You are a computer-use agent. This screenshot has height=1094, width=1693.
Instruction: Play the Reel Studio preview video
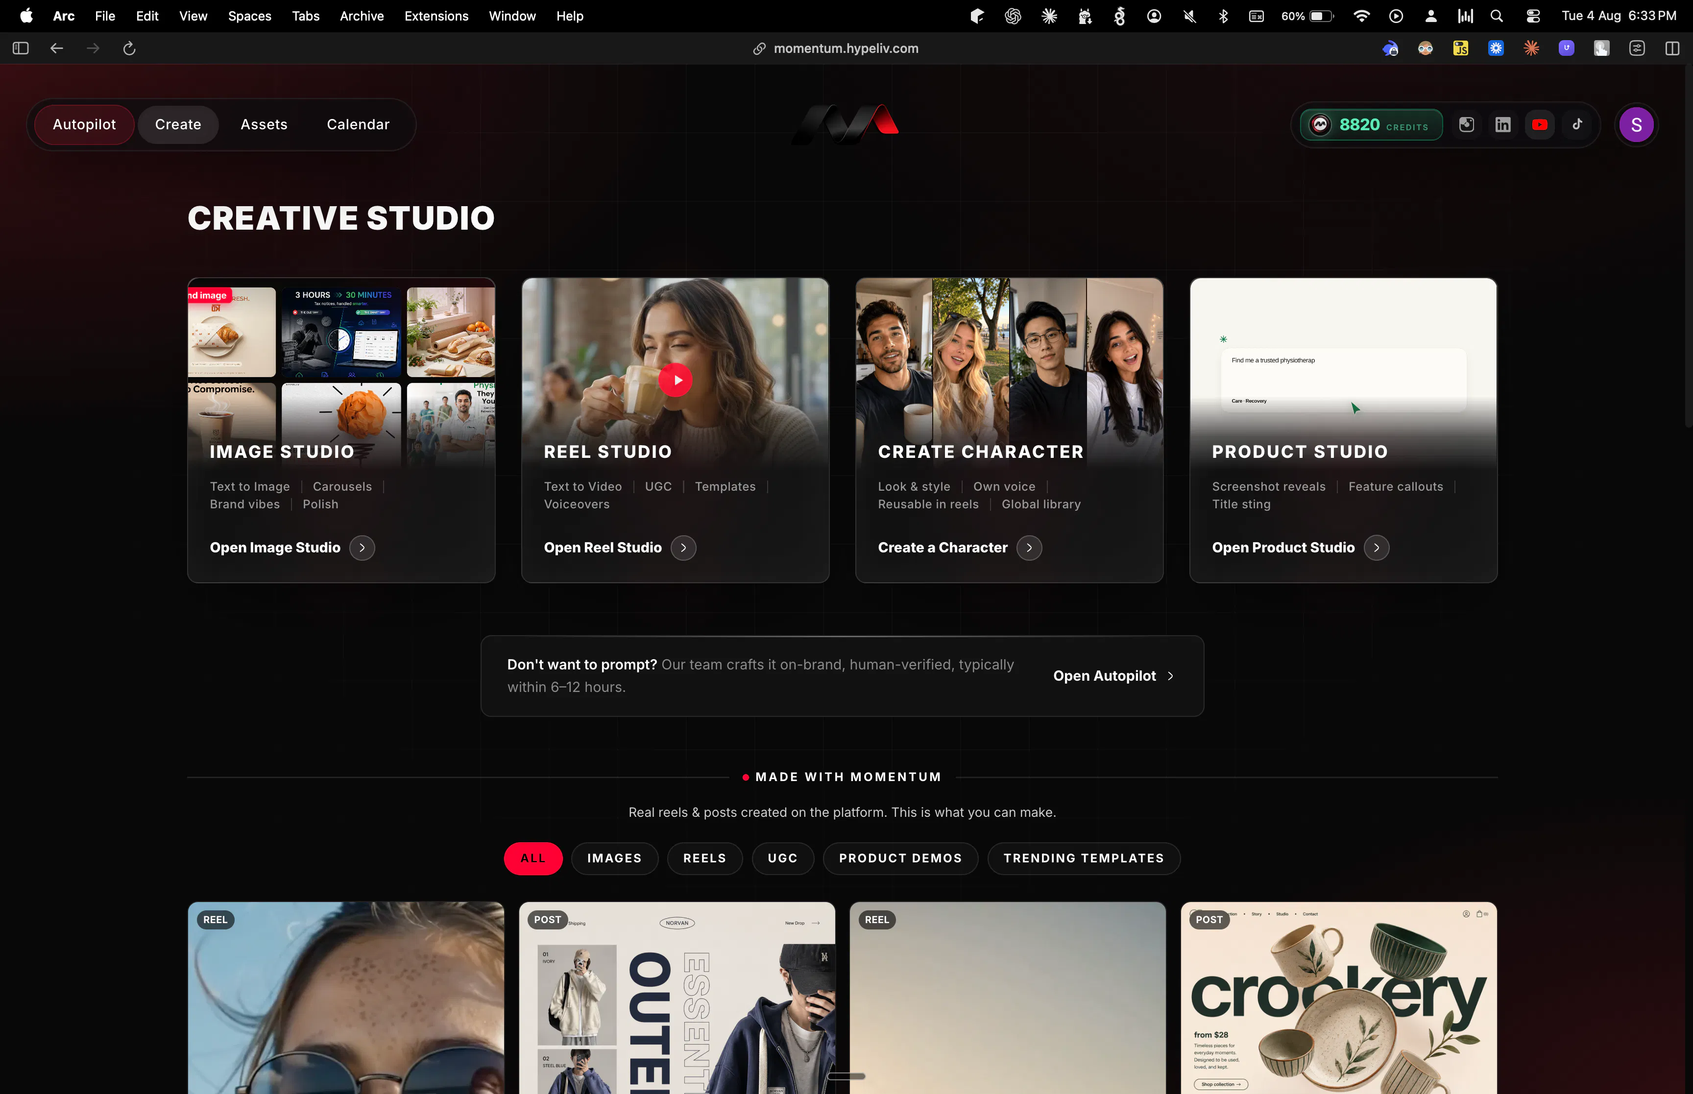pyautogui.click(x=676, y=380)
